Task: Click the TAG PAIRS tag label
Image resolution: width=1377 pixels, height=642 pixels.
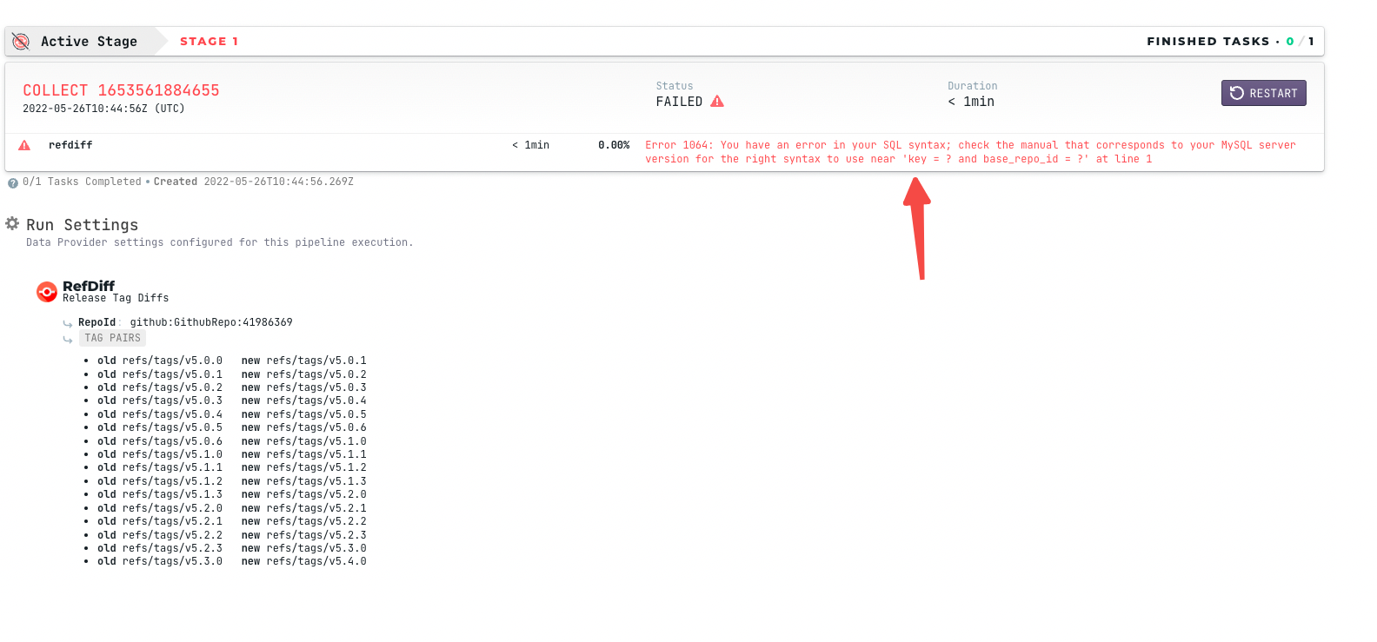Action: [113, 338]
